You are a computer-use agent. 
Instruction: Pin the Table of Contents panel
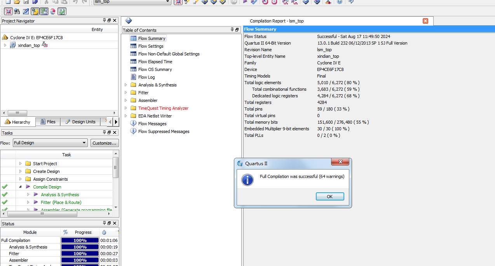coord(232,30)
